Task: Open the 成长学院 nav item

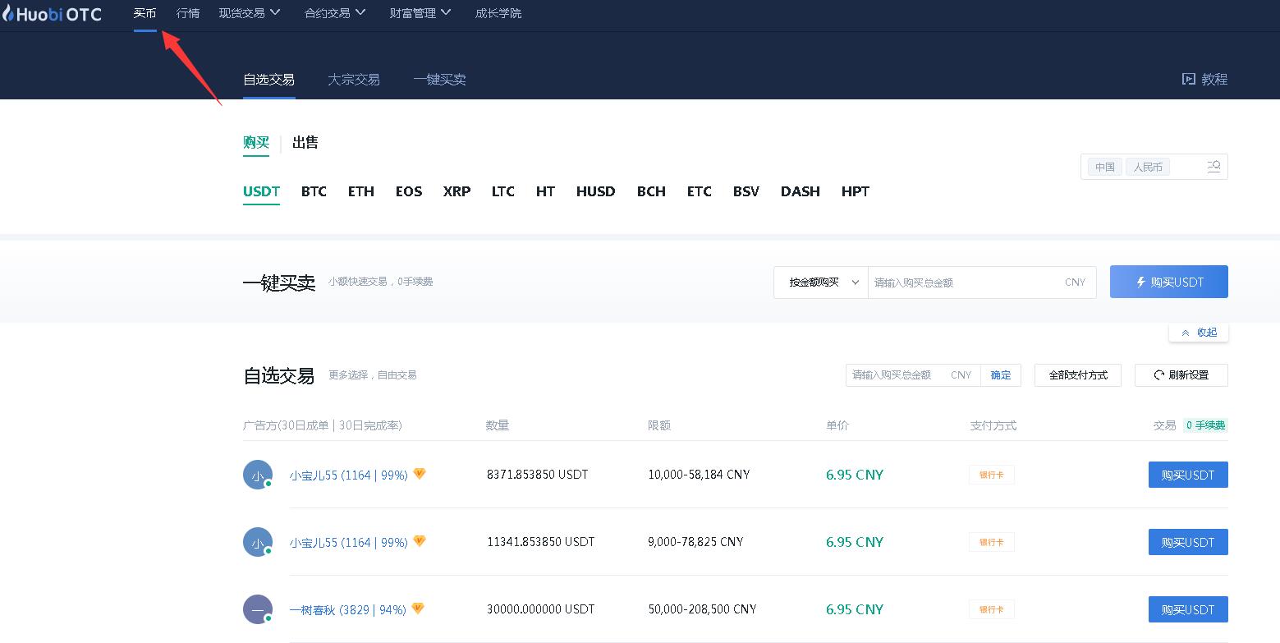Action: pos(498,13)
